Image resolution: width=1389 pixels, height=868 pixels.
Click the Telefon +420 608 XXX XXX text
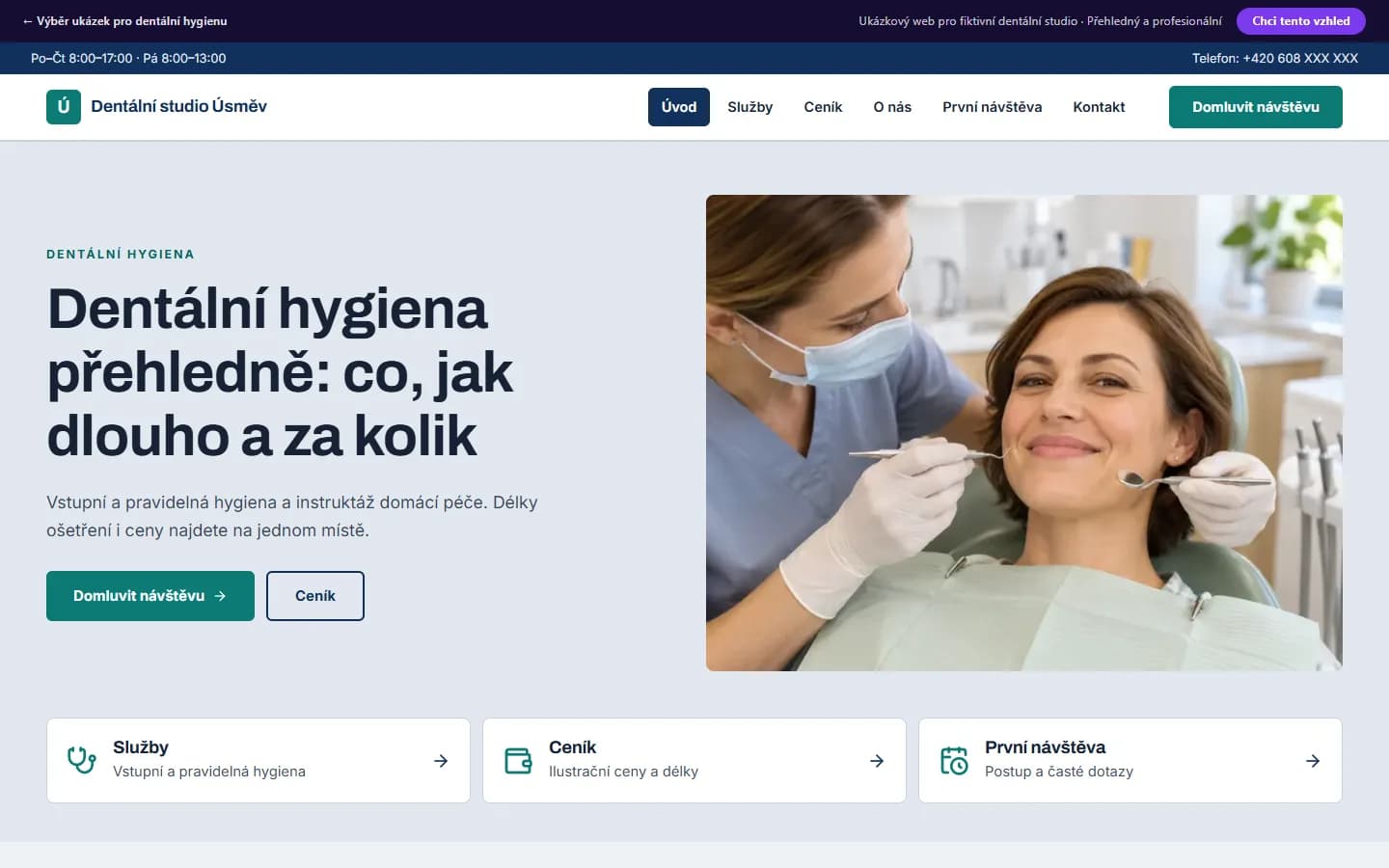[x=1275, y=58]
